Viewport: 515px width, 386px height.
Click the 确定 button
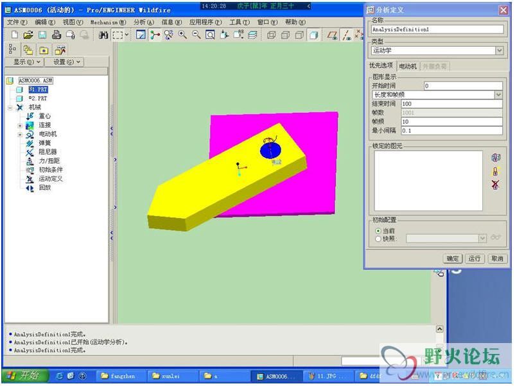(452, 258)
